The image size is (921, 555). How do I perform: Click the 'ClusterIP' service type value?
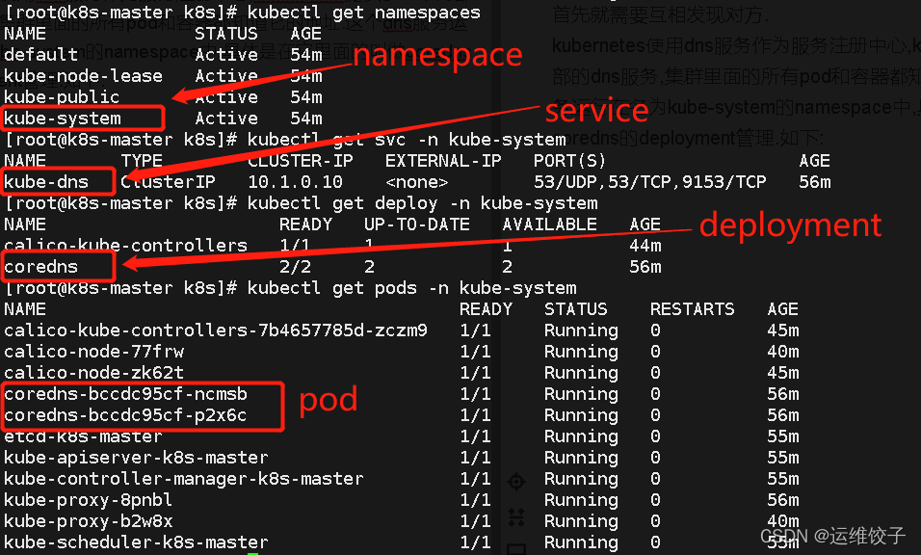point(168,182)
